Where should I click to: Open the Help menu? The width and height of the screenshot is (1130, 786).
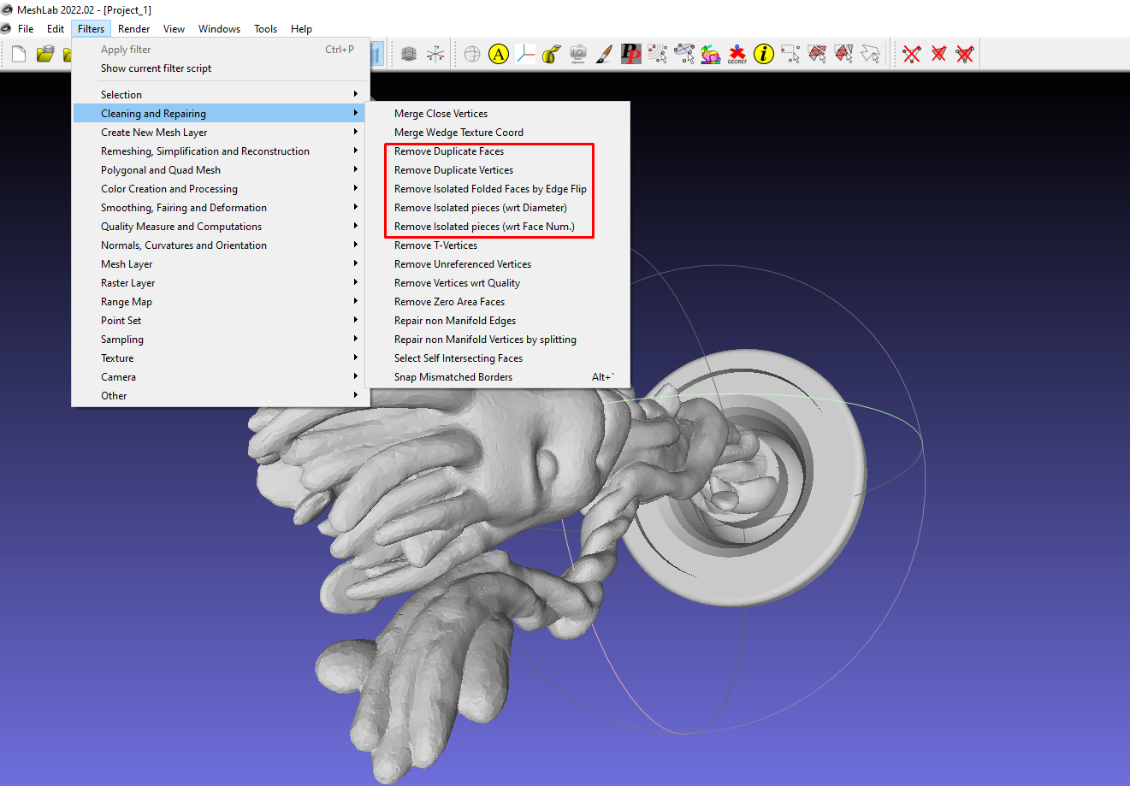(301, 29)
